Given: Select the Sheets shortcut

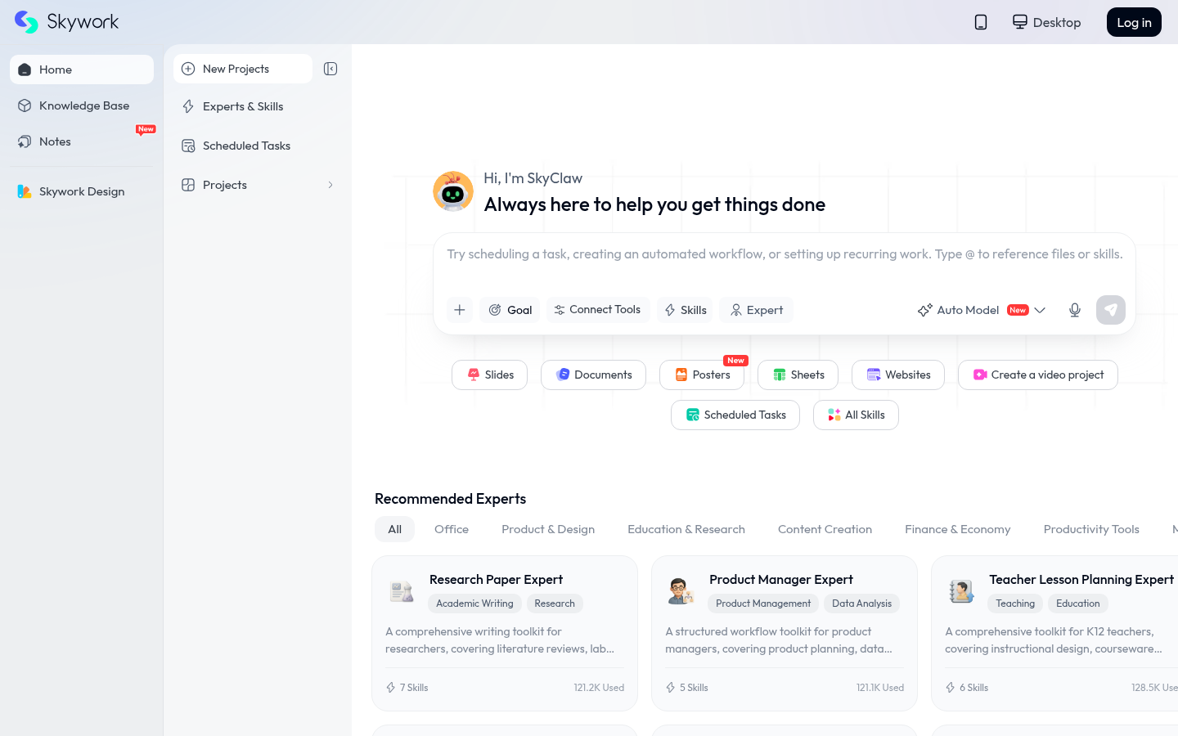Looking at the screenshot, I should pos(798,375).
